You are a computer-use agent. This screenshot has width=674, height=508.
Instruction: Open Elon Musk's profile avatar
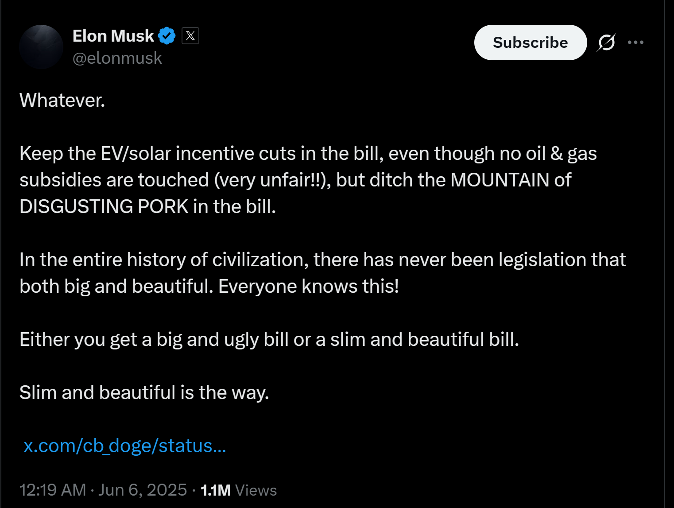point(41,47)
